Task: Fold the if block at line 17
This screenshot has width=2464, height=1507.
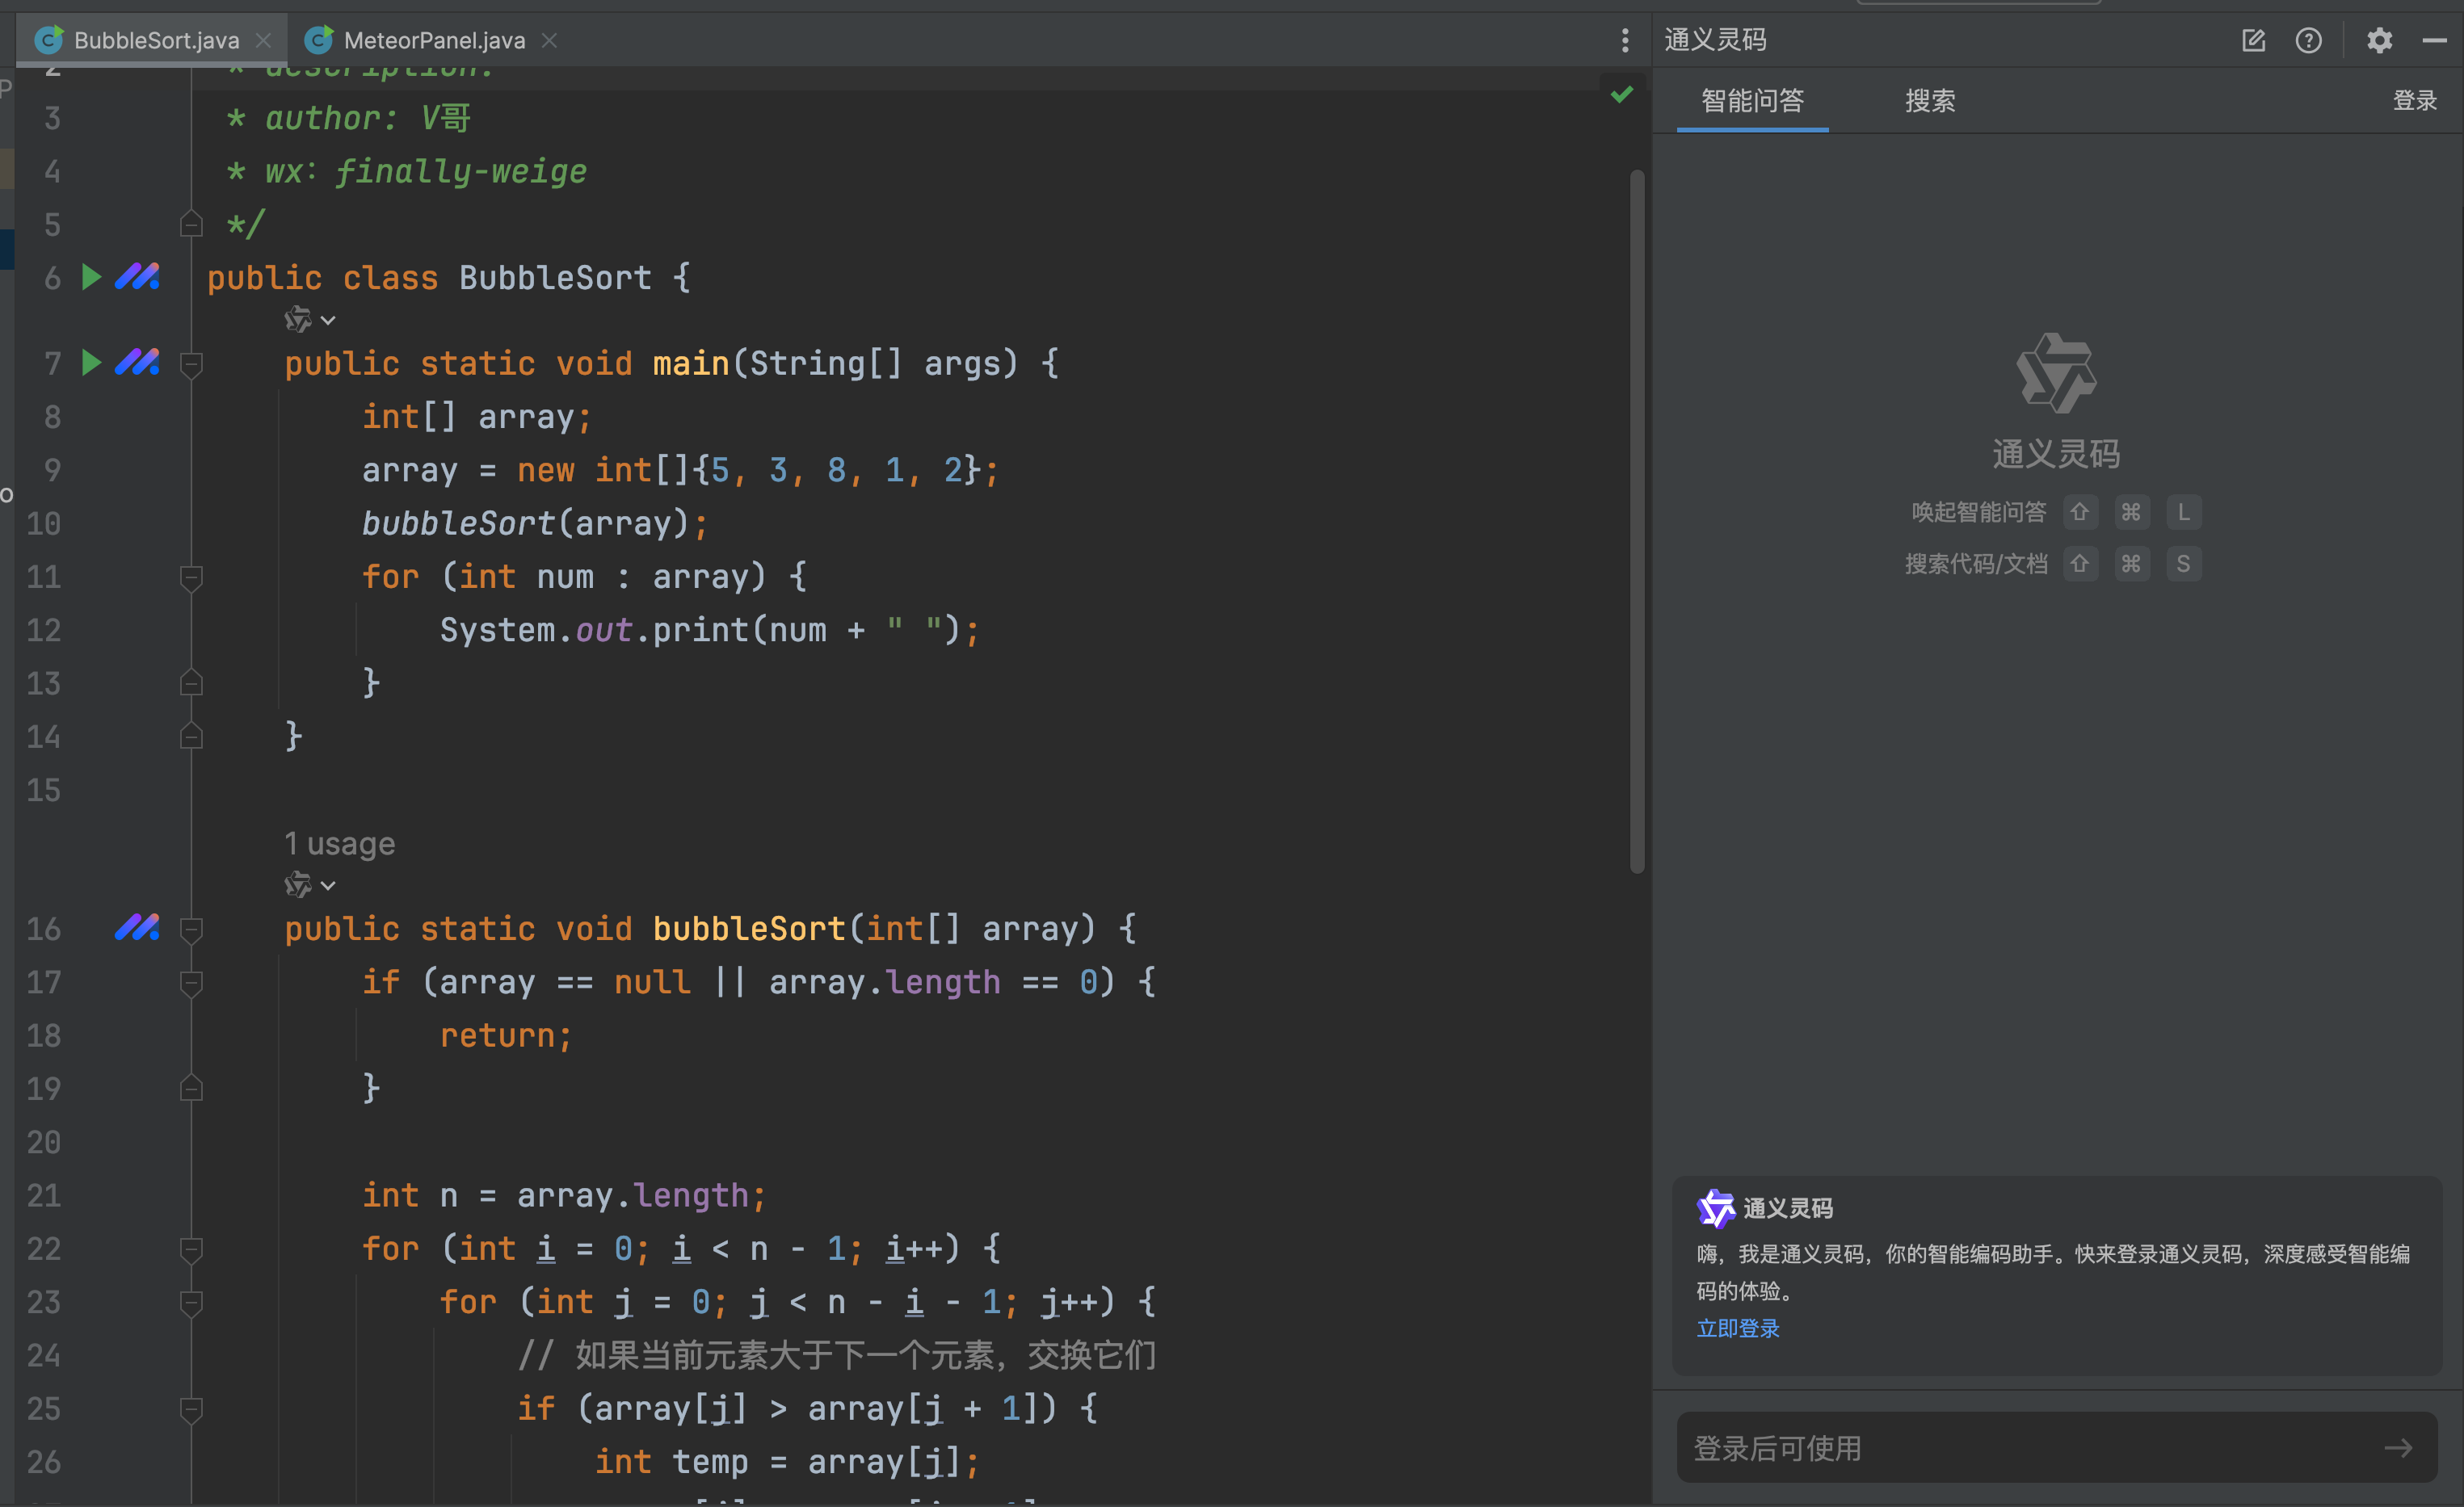Action: (191, 983)
